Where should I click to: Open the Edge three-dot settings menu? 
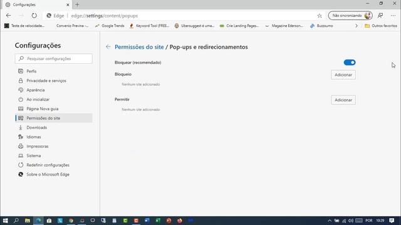[393, 16]
